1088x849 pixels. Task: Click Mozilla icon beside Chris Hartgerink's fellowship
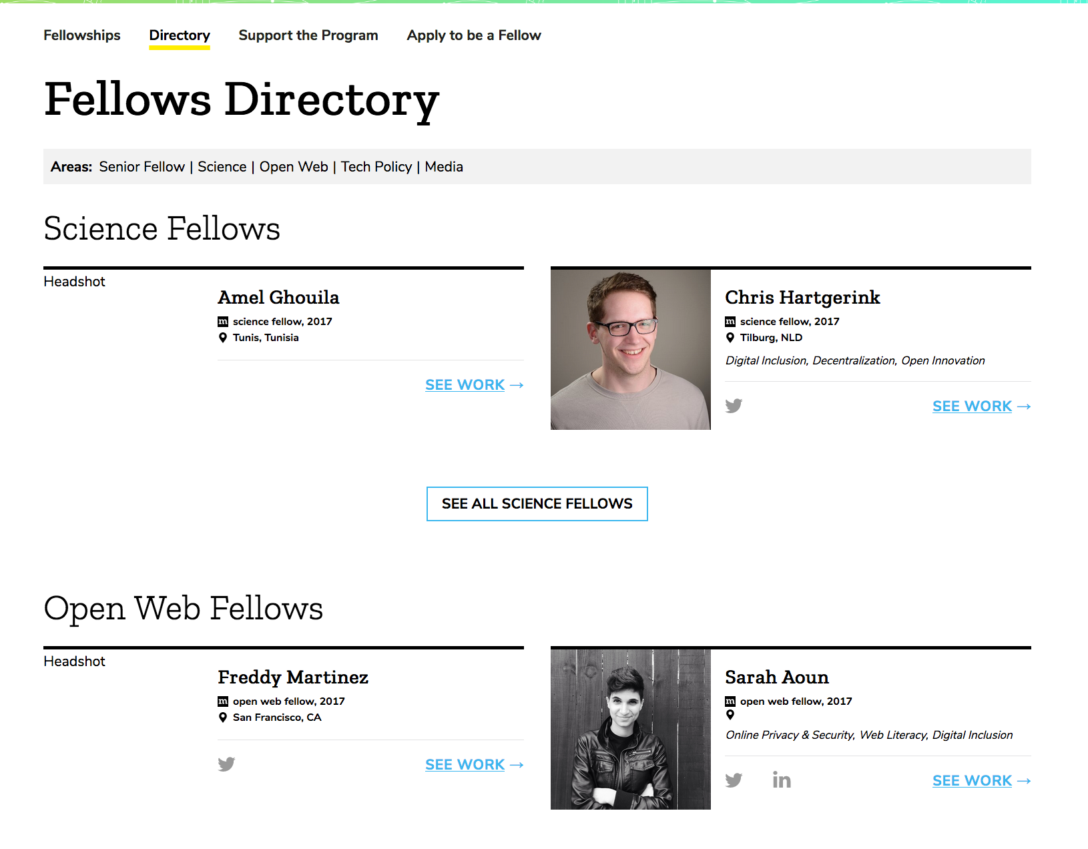730,321
